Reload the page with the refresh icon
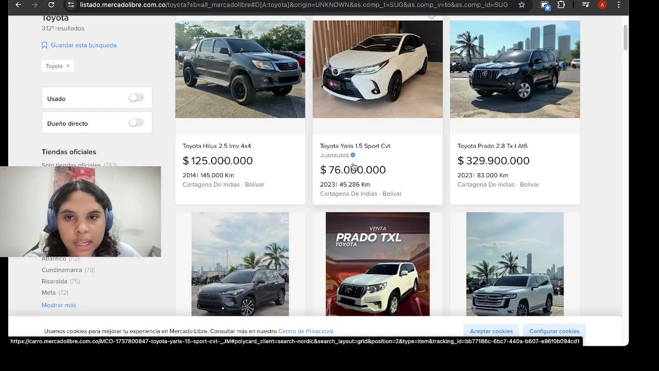This screenshot has height=371, width=659. click(51, 5)
